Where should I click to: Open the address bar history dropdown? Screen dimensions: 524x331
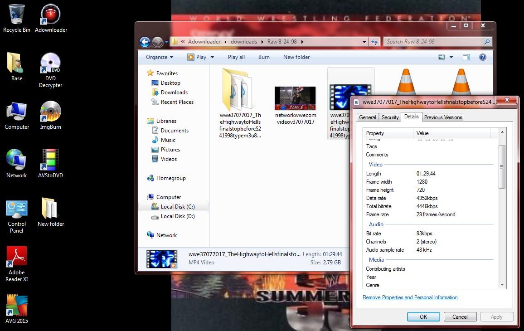364,42
